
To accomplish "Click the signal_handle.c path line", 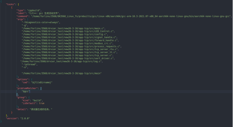I will 69,37.
